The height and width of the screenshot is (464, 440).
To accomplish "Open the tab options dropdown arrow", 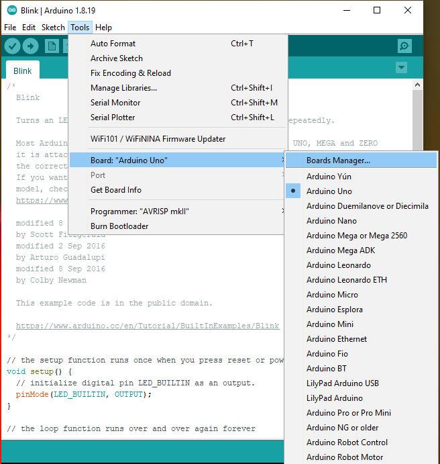I will pos(401,67).
